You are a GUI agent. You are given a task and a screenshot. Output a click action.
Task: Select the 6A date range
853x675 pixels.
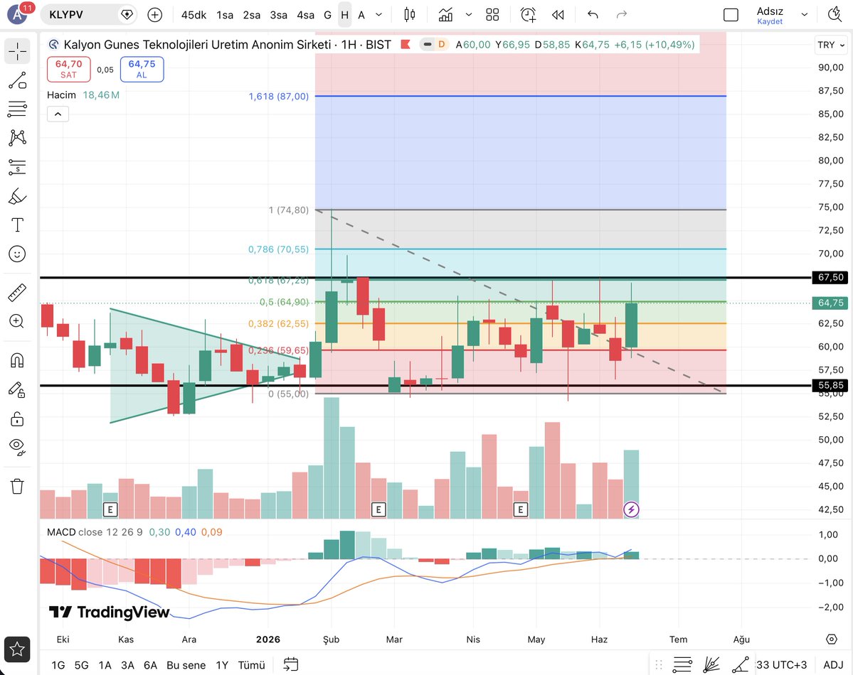(151, 665)
